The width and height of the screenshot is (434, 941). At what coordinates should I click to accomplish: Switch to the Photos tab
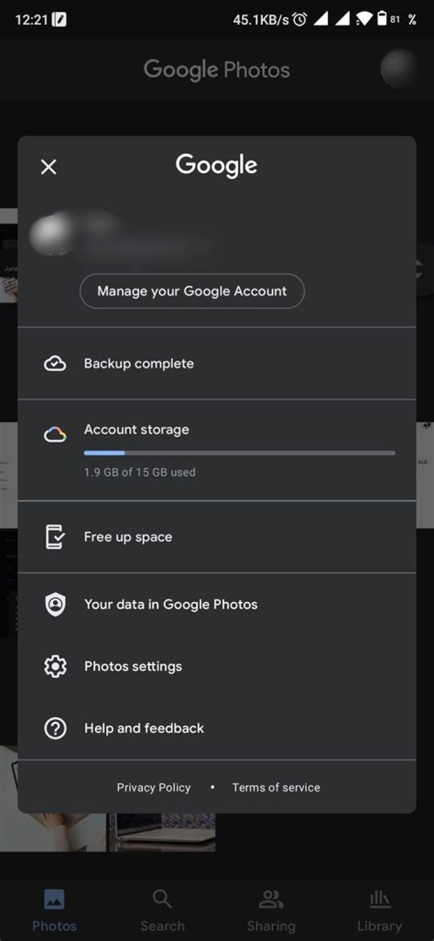point(54,911)
